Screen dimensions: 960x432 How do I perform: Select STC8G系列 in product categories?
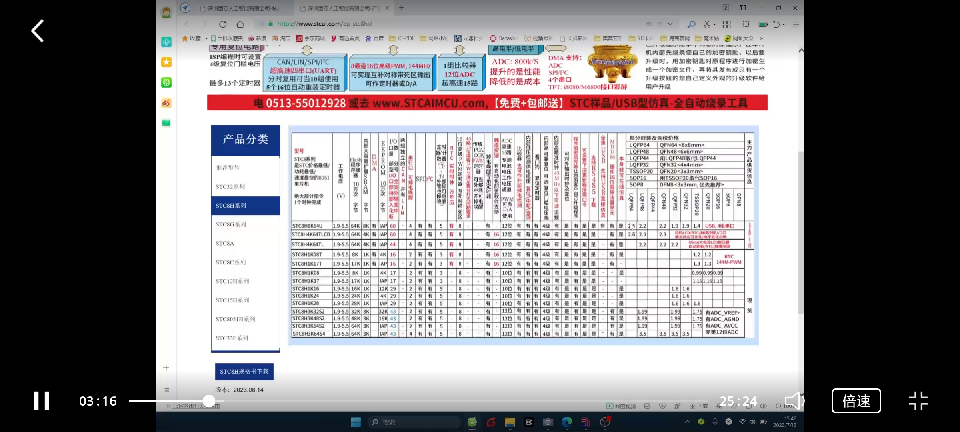click(x=245, y=224)
